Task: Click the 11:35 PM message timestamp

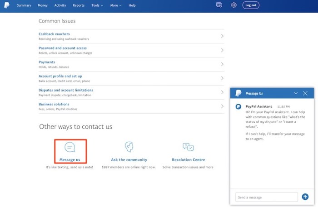Action: pyautogui.click(x=283, y=107)
